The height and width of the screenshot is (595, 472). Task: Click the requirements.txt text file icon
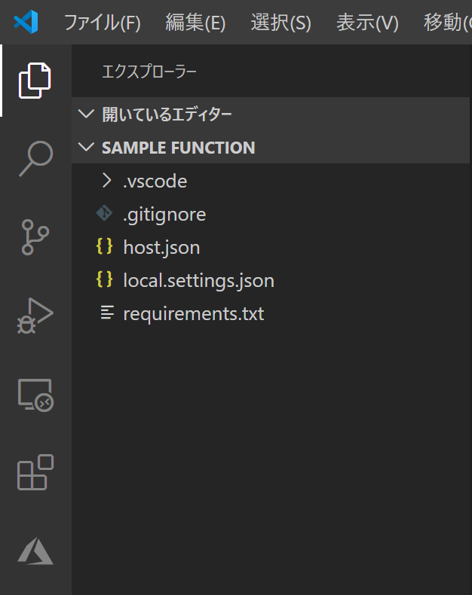(106, 313)
